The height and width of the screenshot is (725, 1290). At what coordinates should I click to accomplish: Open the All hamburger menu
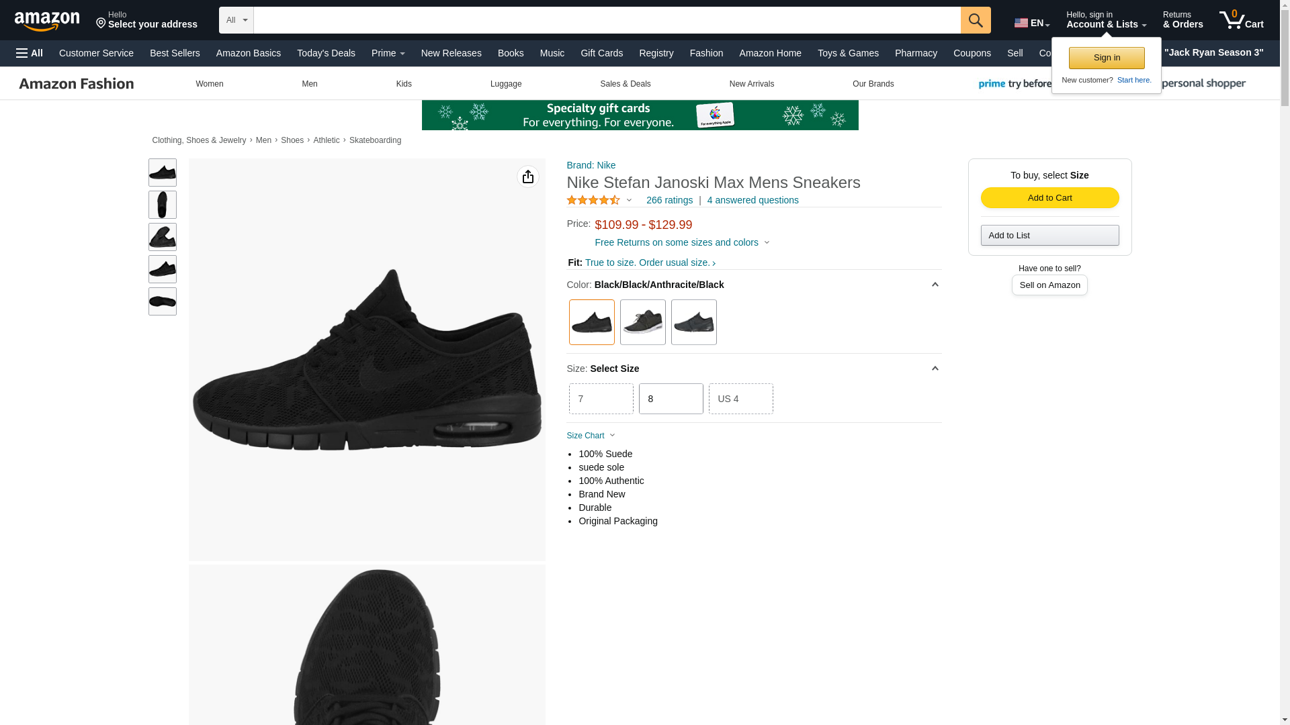tap(30, 53)
